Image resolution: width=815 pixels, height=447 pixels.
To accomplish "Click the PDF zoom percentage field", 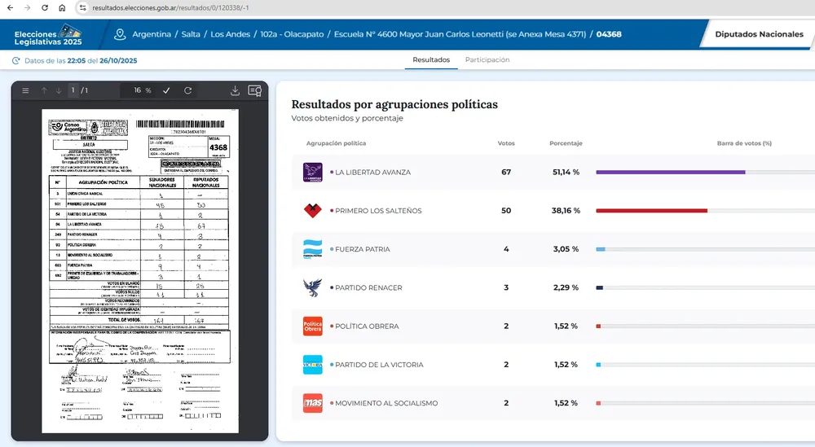I will click(139, 90).
